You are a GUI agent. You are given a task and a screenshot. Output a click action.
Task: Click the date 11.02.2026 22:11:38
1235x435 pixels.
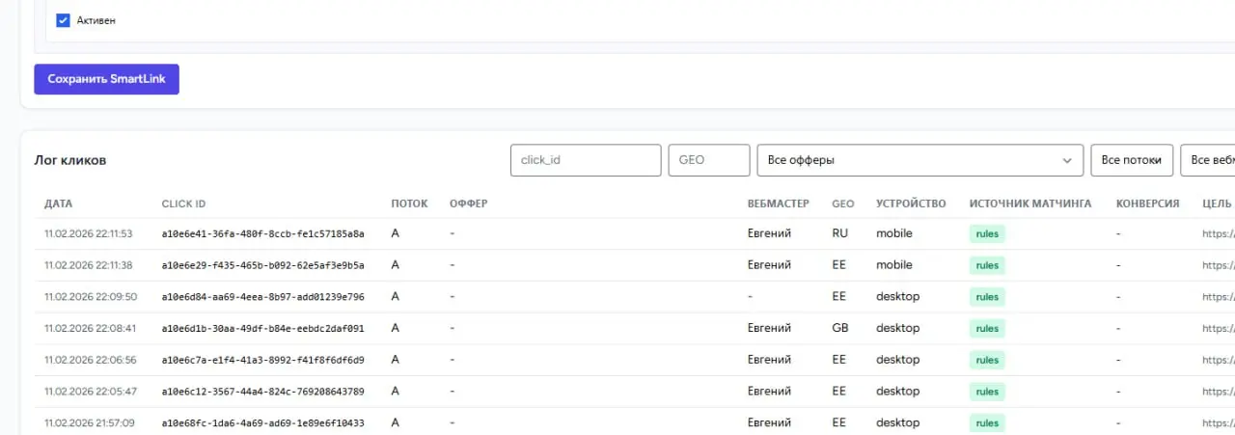click(89, 265)
